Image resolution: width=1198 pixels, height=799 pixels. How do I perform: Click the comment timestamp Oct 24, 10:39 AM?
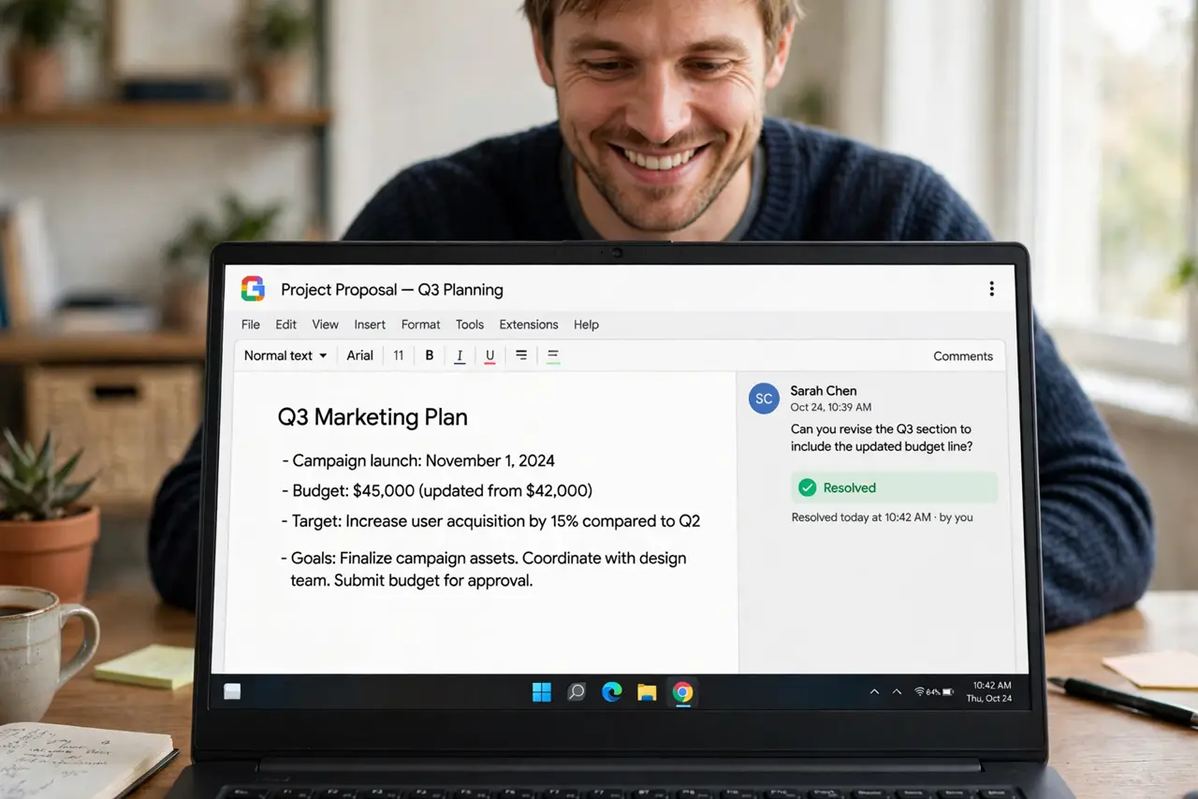[831, 408]
